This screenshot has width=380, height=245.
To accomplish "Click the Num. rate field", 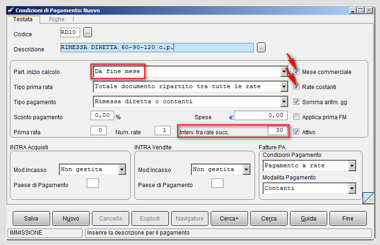I will point(163,131).
